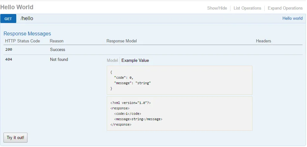Click List Operations
Viewport: 307px width, 147px height.
[247, 8]
